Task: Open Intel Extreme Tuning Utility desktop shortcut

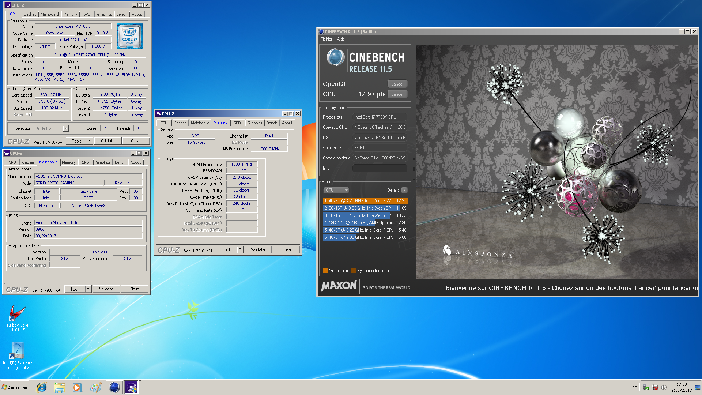Action: tap(17, 355)
